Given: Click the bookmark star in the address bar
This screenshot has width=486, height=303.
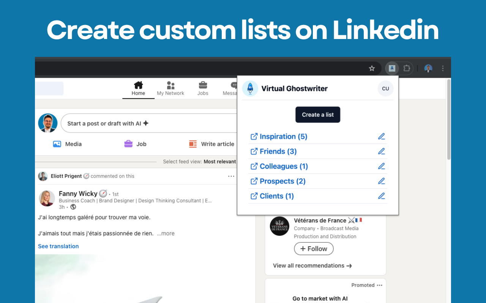Looking at the screenshot, I should [372, 68].
